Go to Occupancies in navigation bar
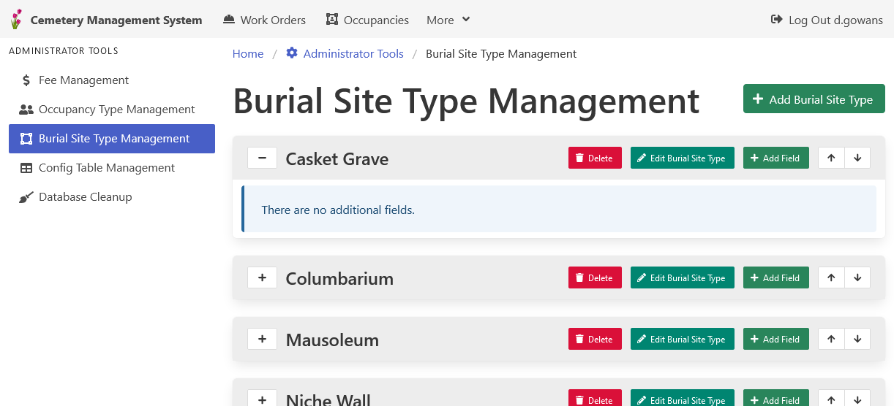This screenshot has height=406, width=894. [x=367, y=20]
